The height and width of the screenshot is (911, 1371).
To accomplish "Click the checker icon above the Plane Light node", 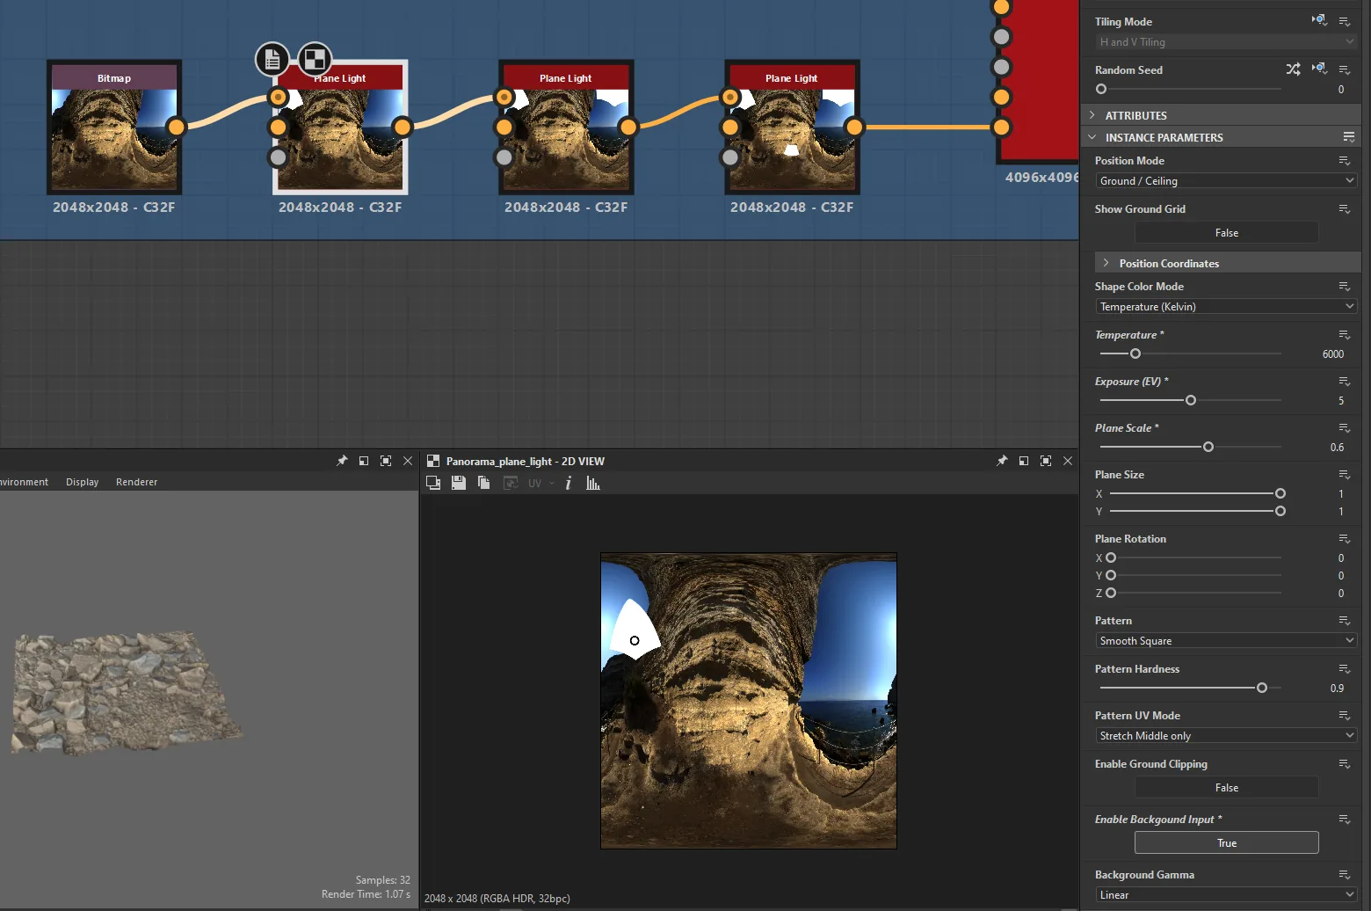I will pyautogui.click(x=315, y=59).
